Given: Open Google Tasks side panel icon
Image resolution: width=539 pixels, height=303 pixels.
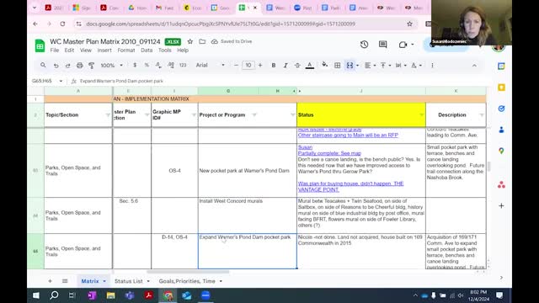Looking at the screenshot, I should click(501, 109).
